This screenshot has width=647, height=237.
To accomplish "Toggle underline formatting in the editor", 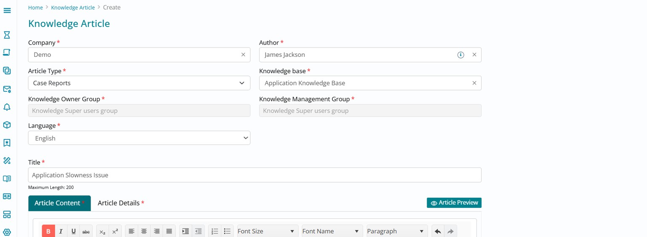I will click(74, 231).
